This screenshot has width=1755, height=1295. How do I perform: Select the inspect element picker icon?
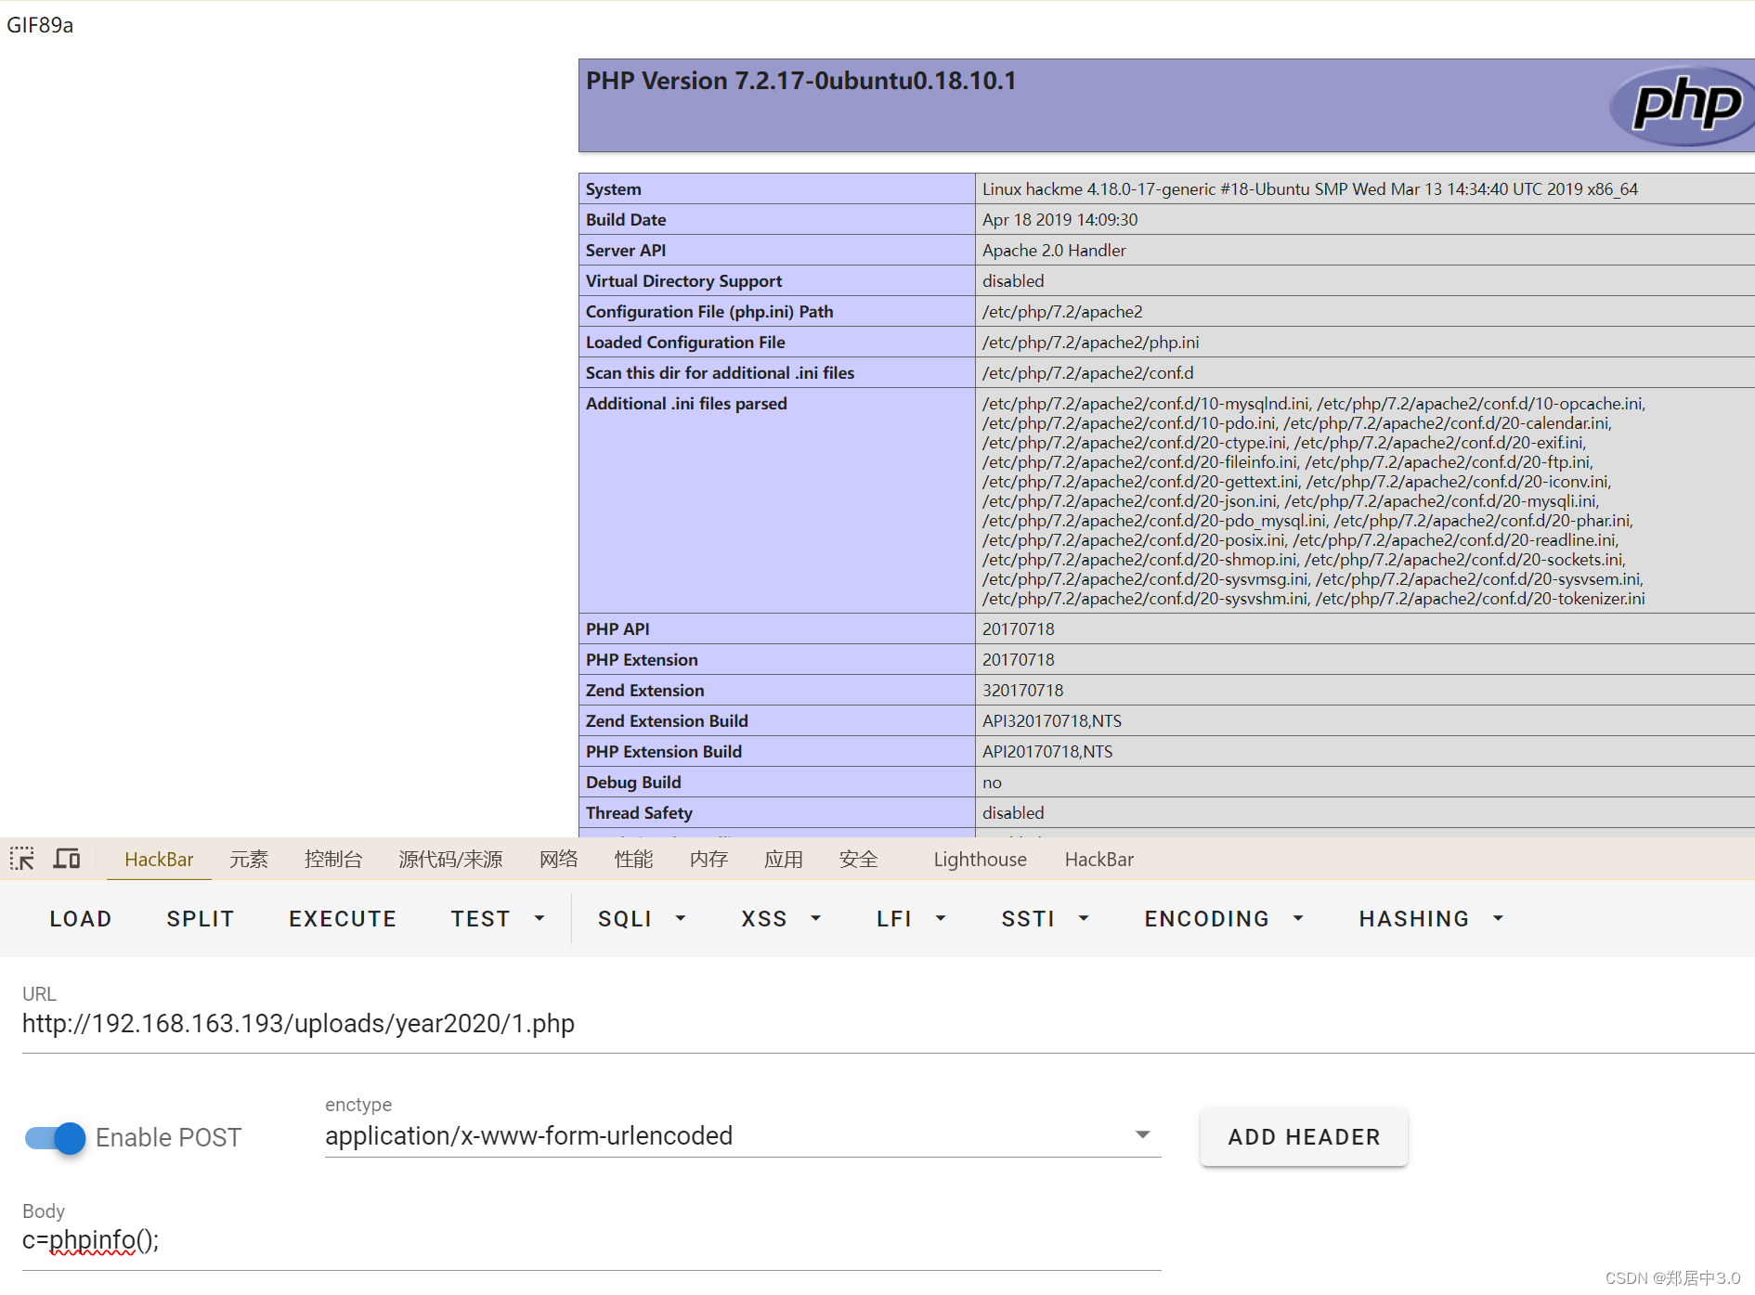[x=22, y=859]
